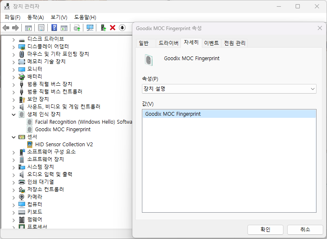Expand 소프트웨어 구성 요소

pyautogui.click(x=13, y=153)
